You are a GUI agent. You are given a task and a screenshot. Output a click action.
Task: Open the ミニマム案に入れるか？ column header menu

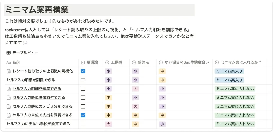240,62
